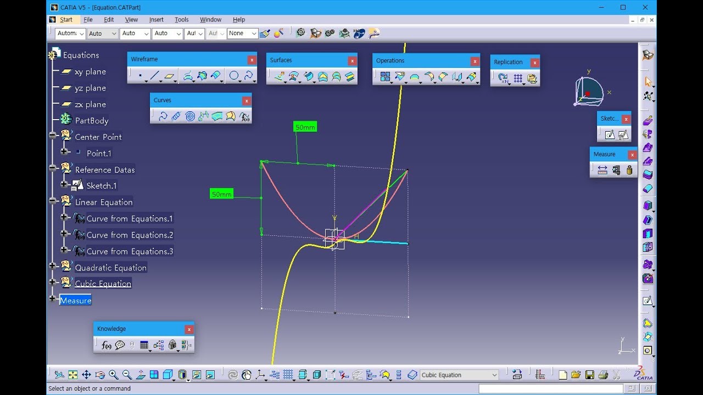
Task: Close the Wireframe toolbar
Action: tap(252, 60)
